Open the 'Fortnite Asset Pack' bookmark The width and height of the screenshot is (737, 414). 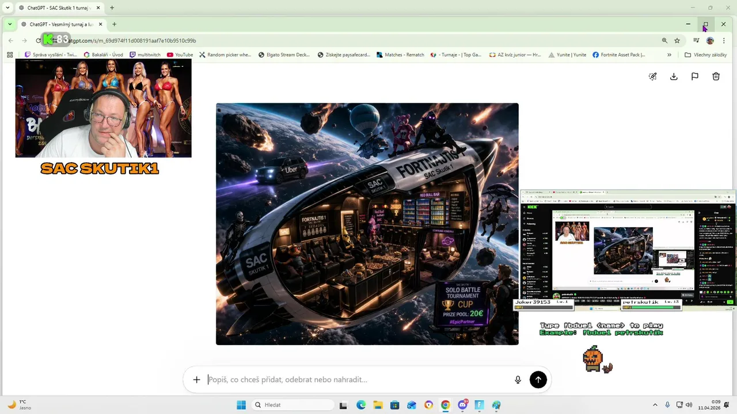(619, 55)
